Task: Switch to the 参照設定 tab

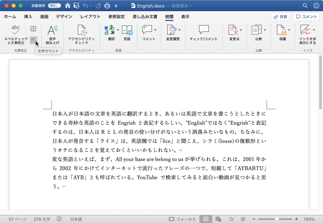Action: coord(117,17)
